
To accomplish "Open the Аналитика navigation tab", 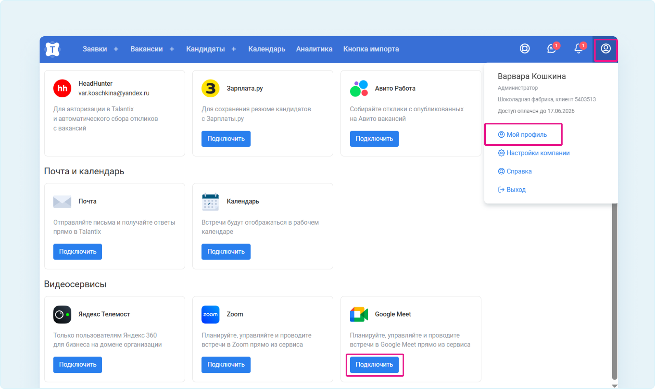I will (x=314, y=49).
